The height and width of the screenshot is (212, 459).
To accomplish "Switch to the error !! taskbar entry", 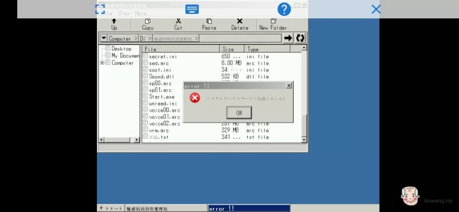I will 249,209.
